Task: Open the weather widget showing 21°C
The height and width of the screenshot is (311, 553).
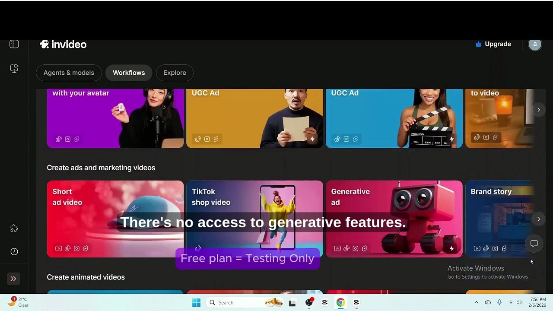Action: pos(18,302)
